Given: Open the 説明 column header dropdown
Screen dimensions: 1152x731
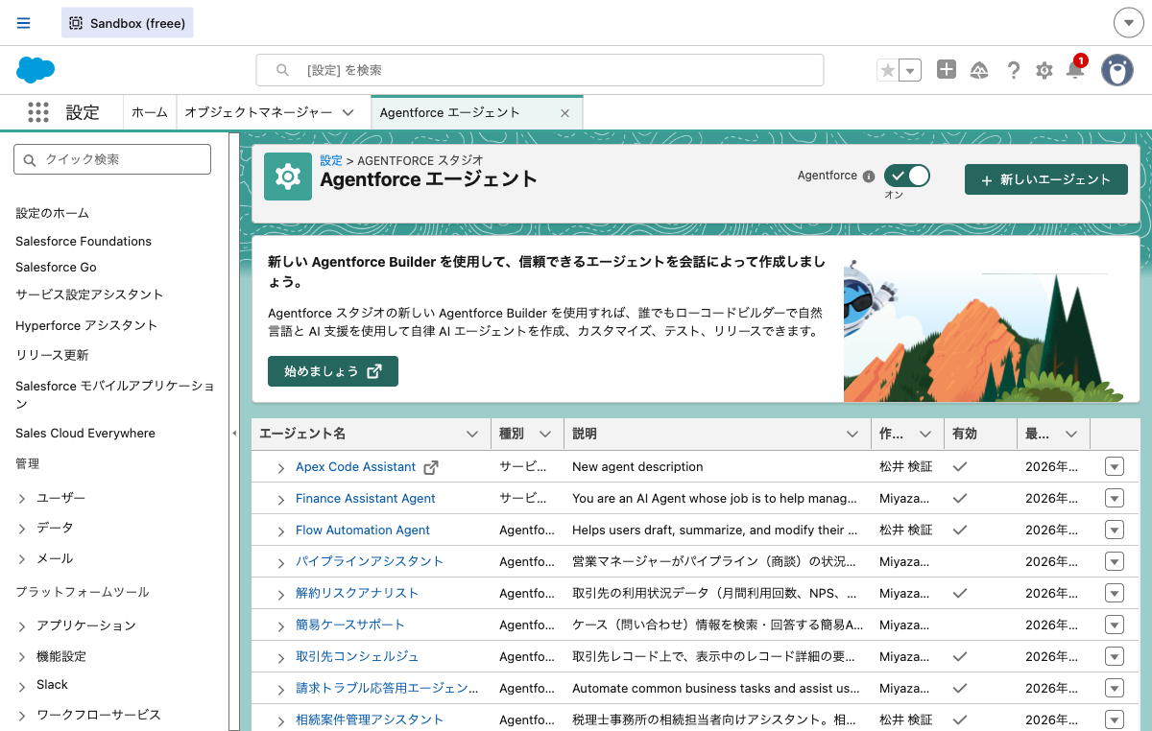Looking at the screenshot, I should click(x=852, y=434).
